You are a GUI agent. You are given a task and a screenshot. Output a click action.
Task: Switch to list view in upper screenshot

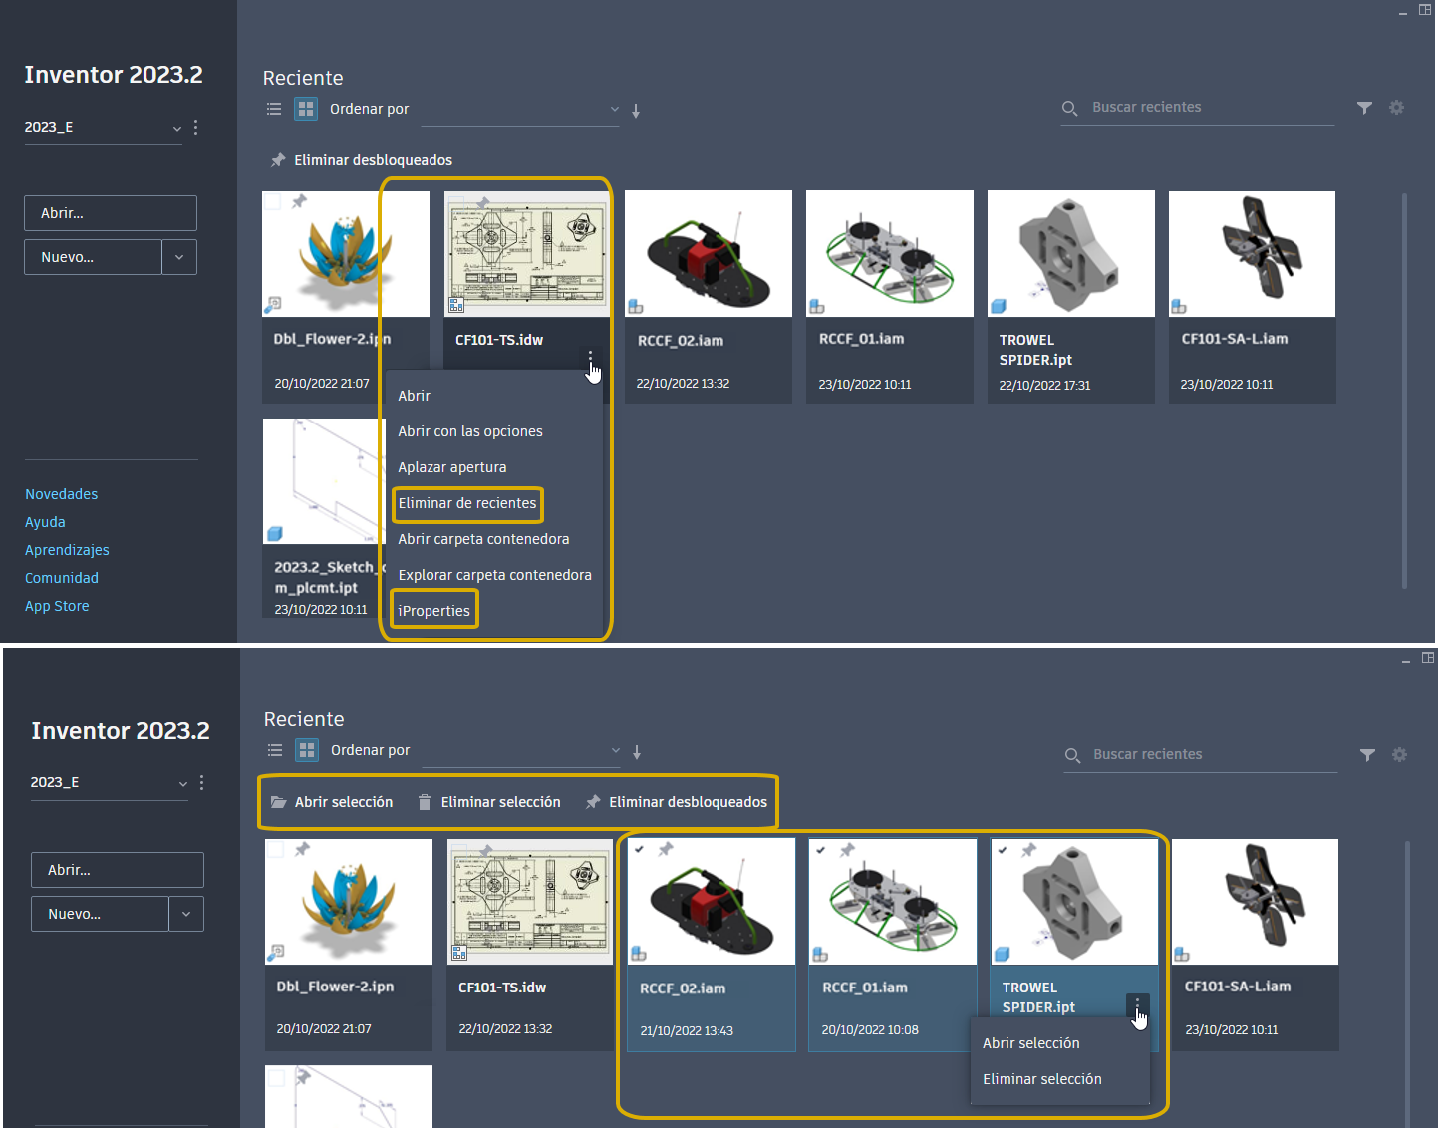click(x=274, y=109)
